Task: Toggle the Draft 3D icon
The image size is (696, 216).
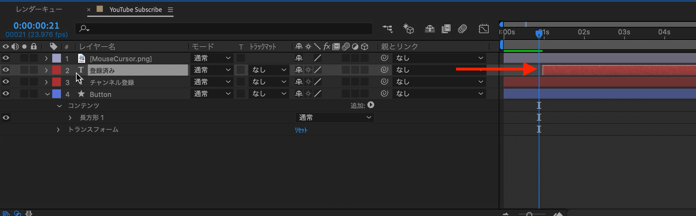Action: point(408,29)
